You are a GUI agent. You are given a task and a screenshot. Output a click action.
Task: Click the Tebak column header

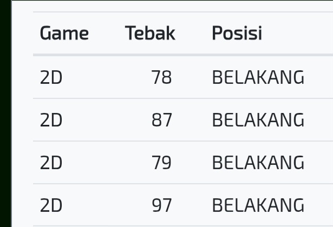coord(150,34)
